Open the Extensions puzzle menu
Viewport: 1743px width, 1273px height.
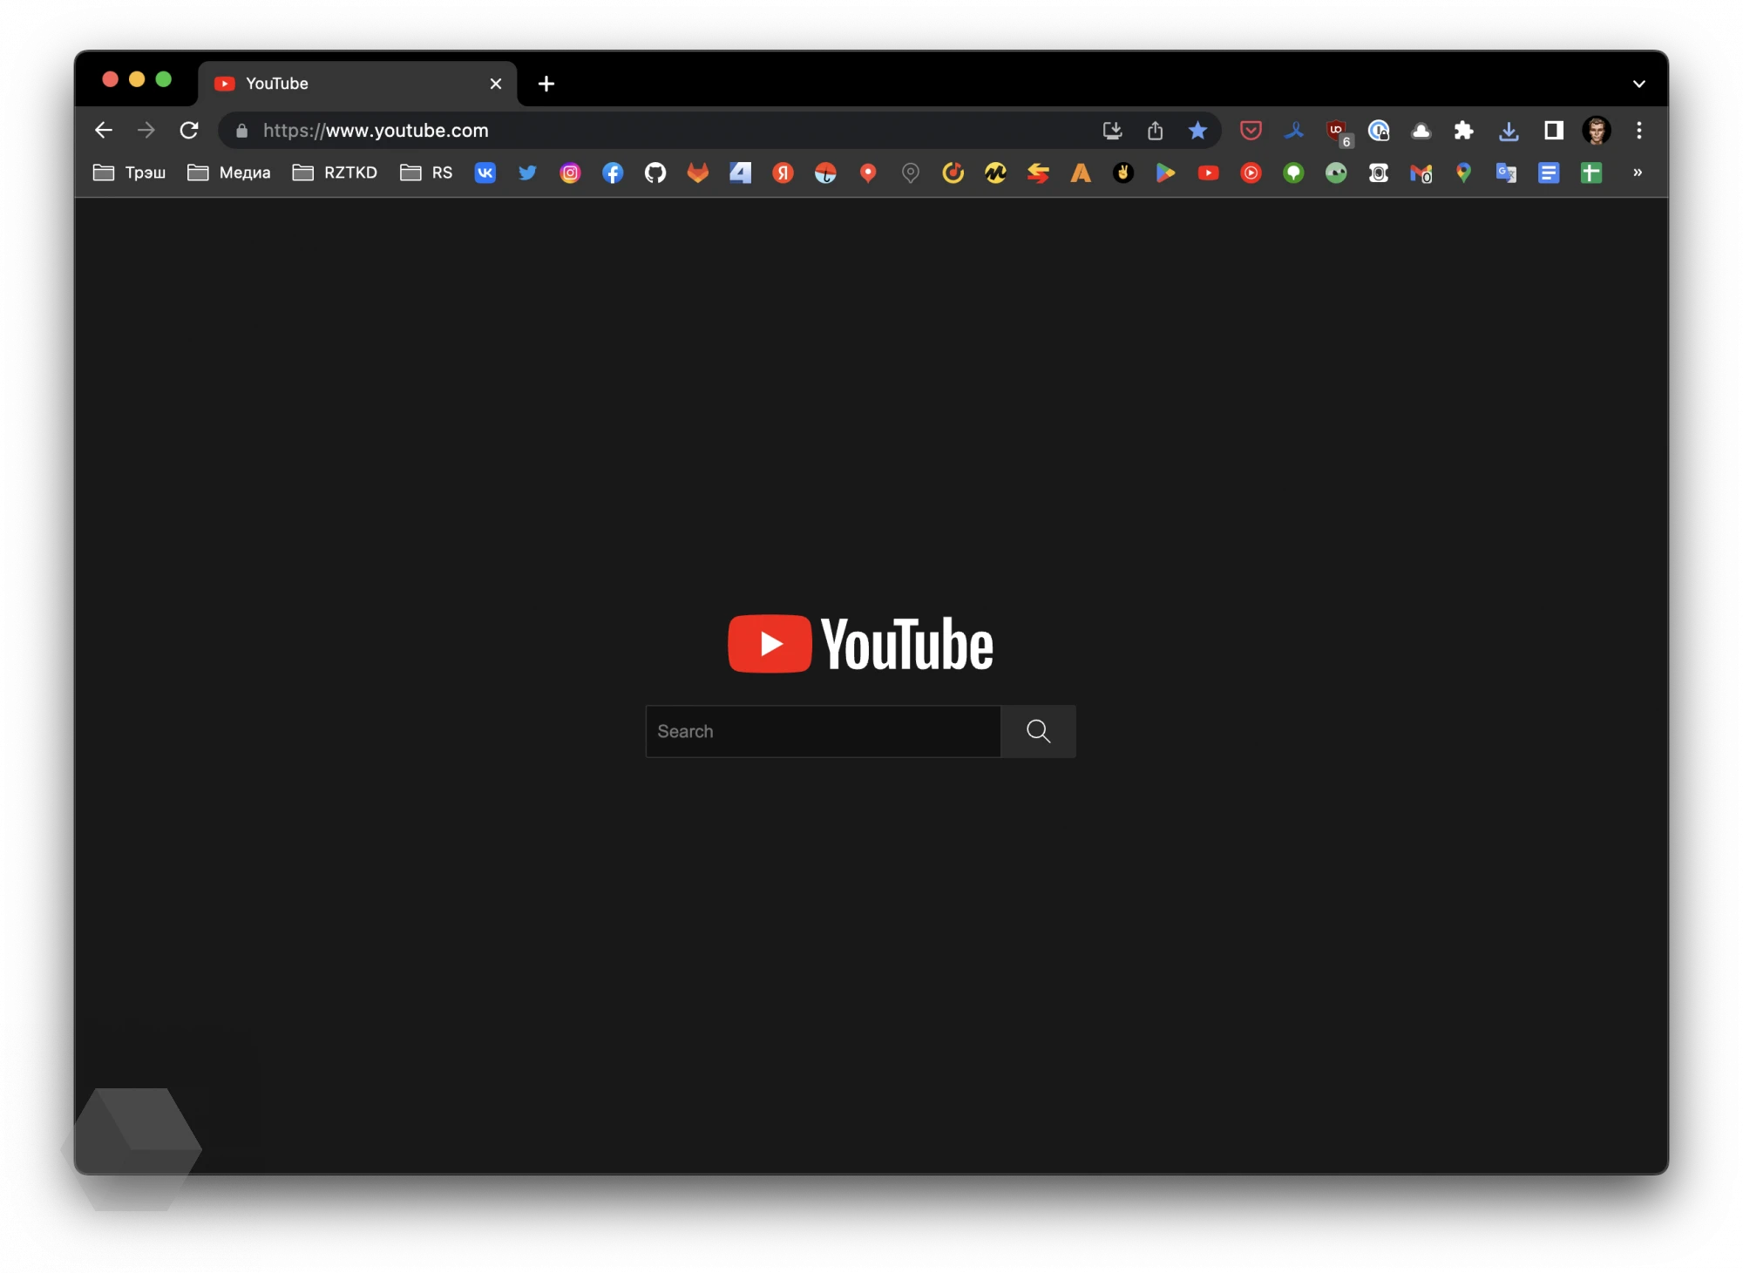click(1464, 131)
